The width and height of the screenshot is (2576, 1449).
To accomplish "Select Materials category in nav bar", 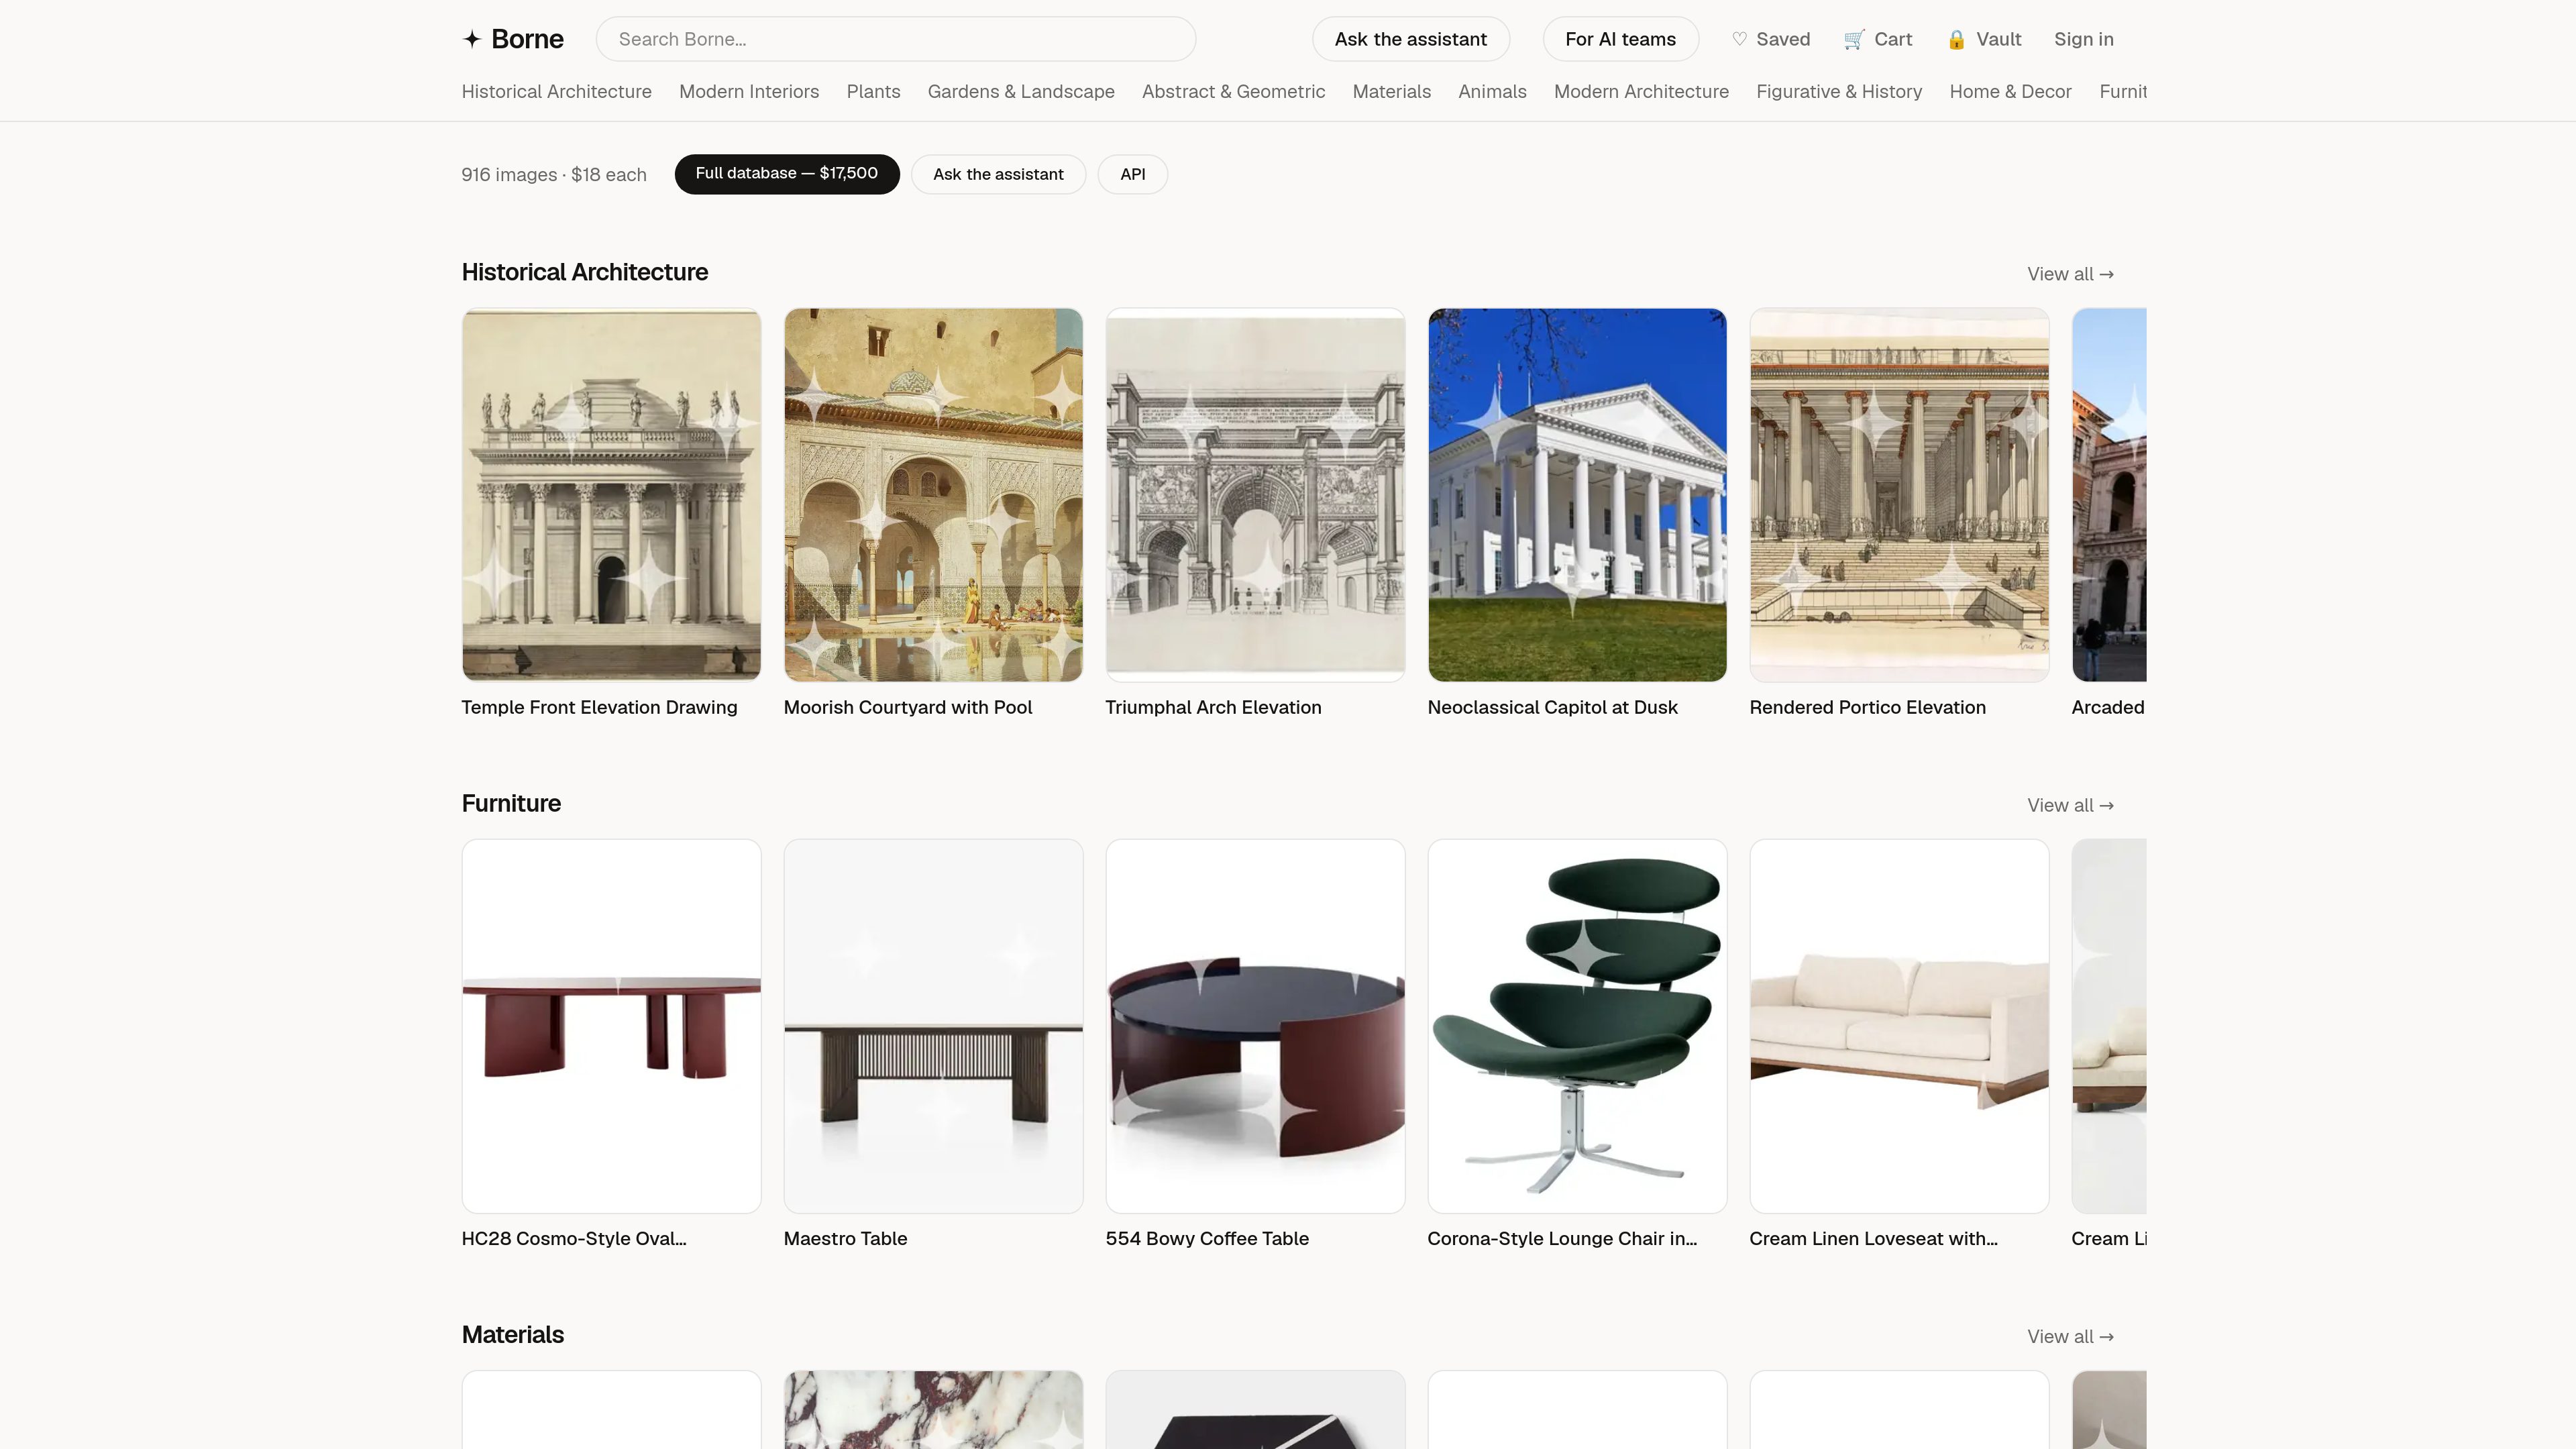I will pyautogui.click(x=1391, y=91).
